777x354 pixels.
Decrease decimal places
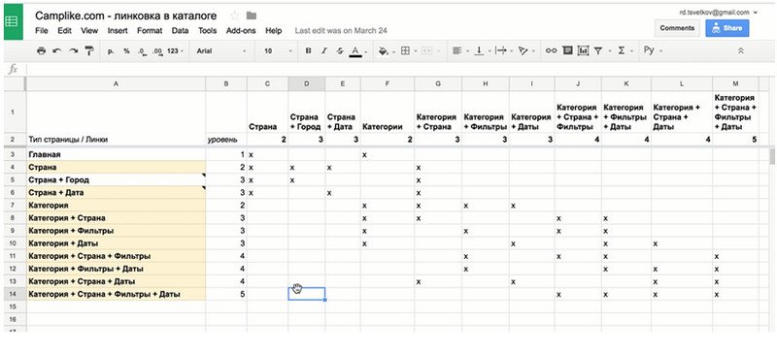coord(143,50)
